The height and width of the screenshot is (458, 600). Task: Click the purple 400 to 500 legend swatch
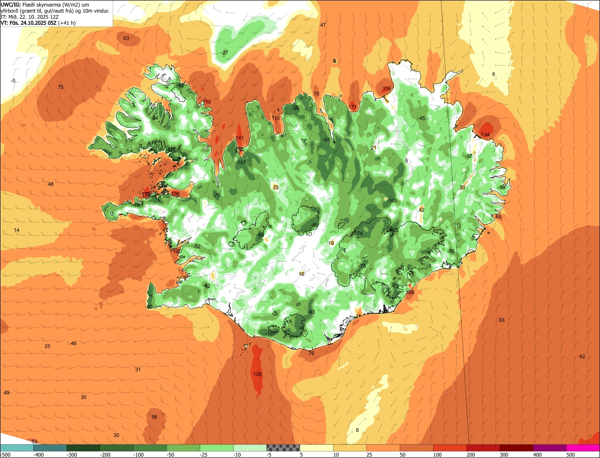click(x=550, y=448)
